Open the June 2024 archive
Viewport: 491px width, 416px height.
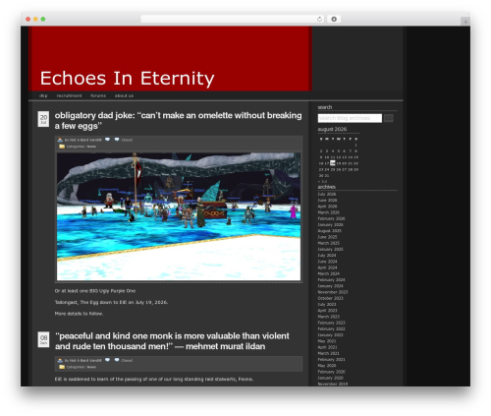click(327, 262)
